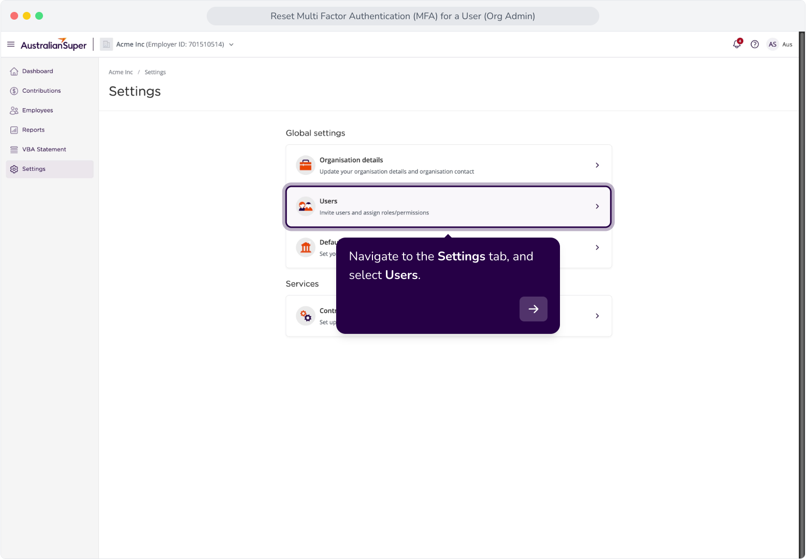The image size is (806, 559).
Task: Click the AustralianSuper logo
Action: [53, 45]
